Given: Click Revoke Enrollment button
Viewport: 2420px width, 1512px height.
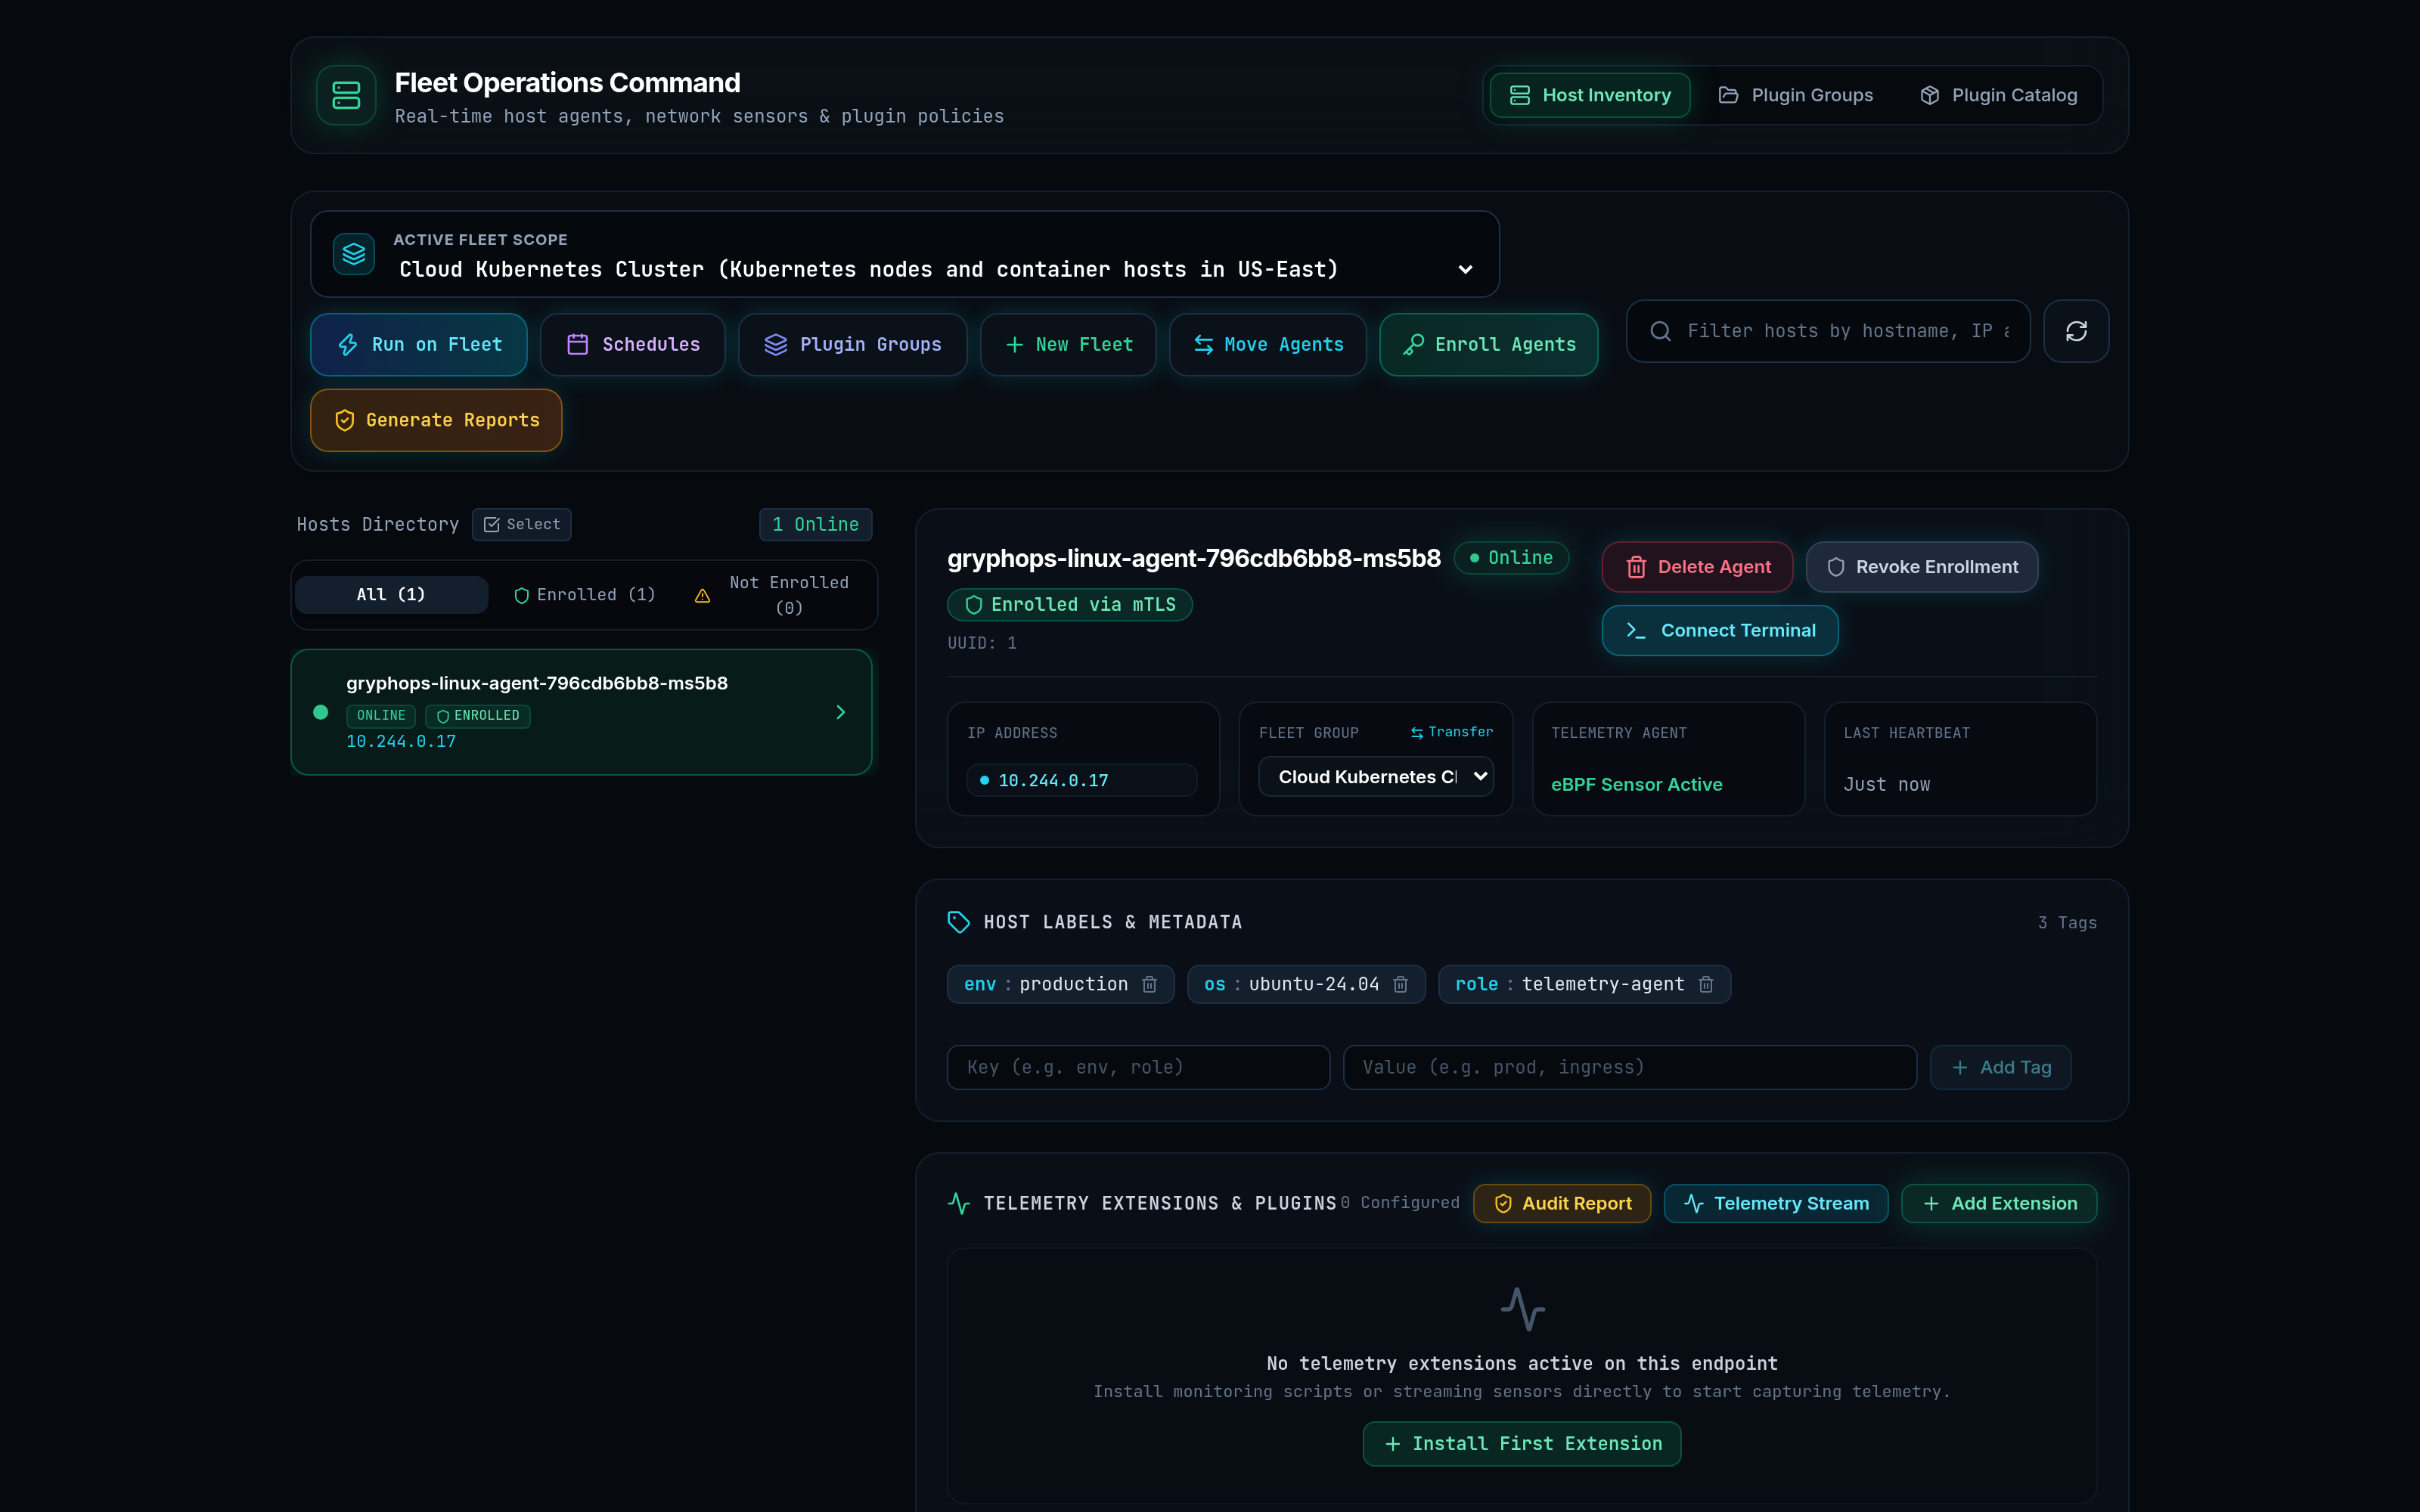Looking at the screenshot, I should pos(1922,567).
